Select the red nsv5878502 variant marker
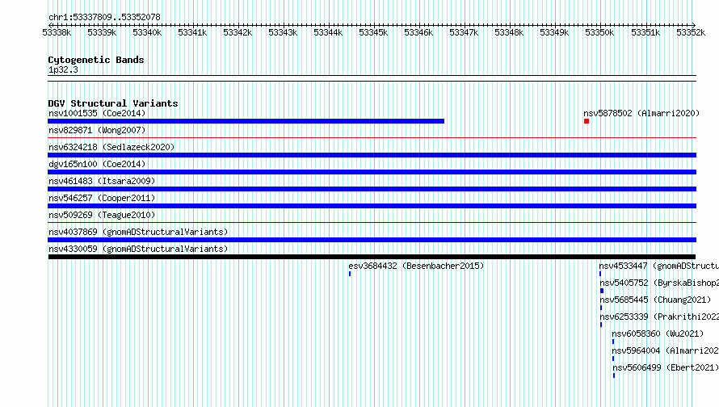 pos(586,121)
